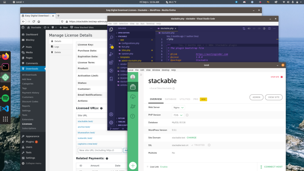This screenshot has height=171, width=304.
Task: Open Local help question mark icon
Action: [133, 116]
